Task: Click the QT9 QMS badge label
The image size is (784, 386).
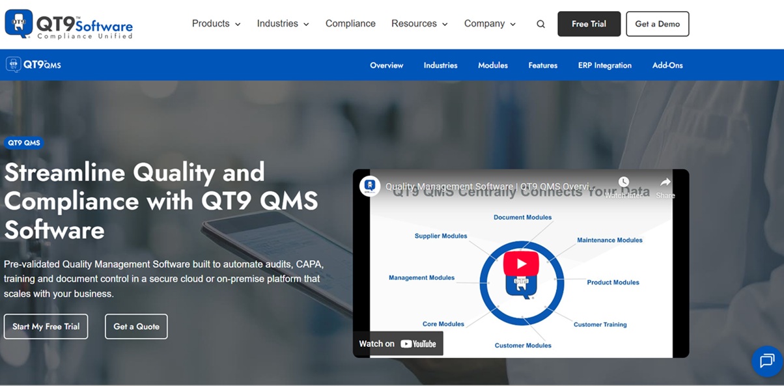Action: pos(24,143)
